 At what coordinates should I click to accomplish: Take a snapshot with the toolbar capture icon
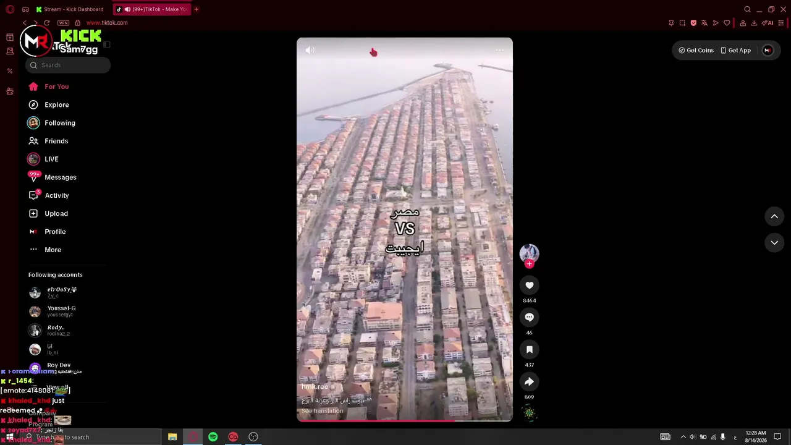(x=682, y=23)
